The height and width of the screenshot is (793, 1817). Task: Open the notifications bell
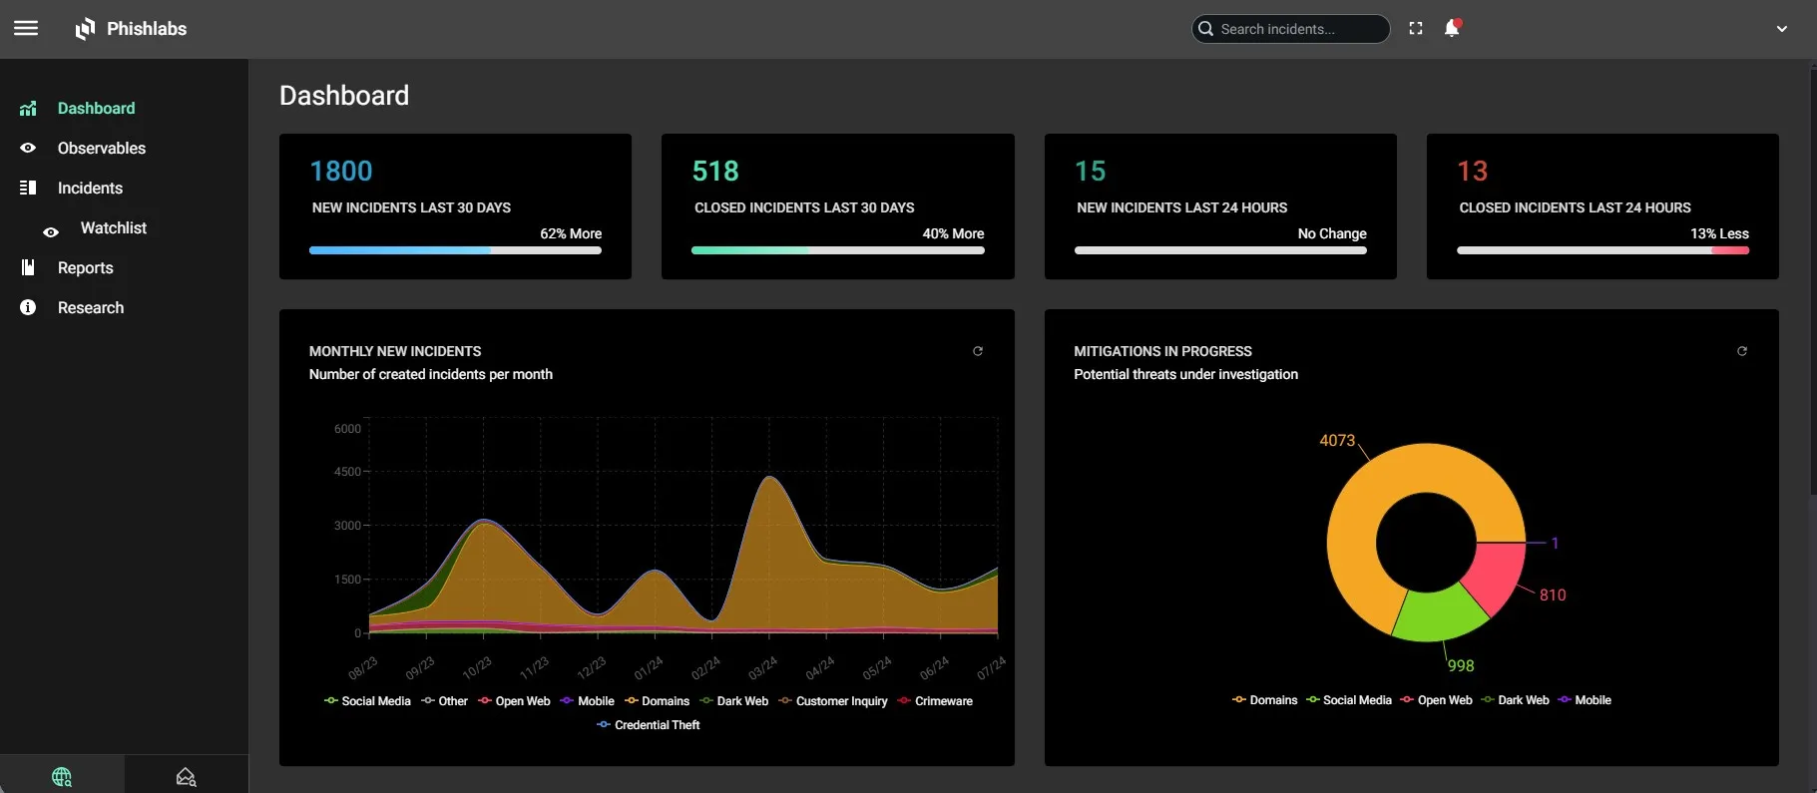tap(1452, 29)
